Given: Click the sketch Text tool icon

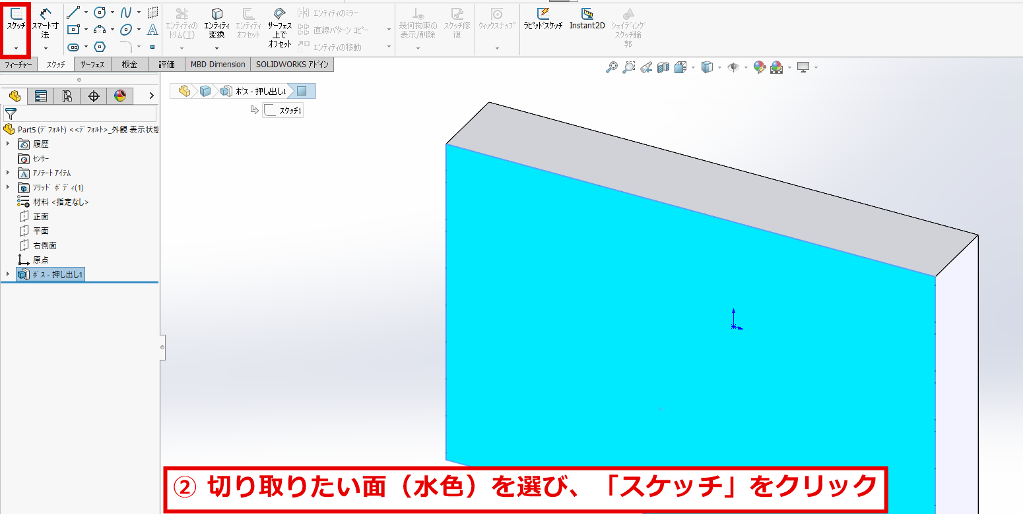Looking at the screenshot, I should pos(152,30).
